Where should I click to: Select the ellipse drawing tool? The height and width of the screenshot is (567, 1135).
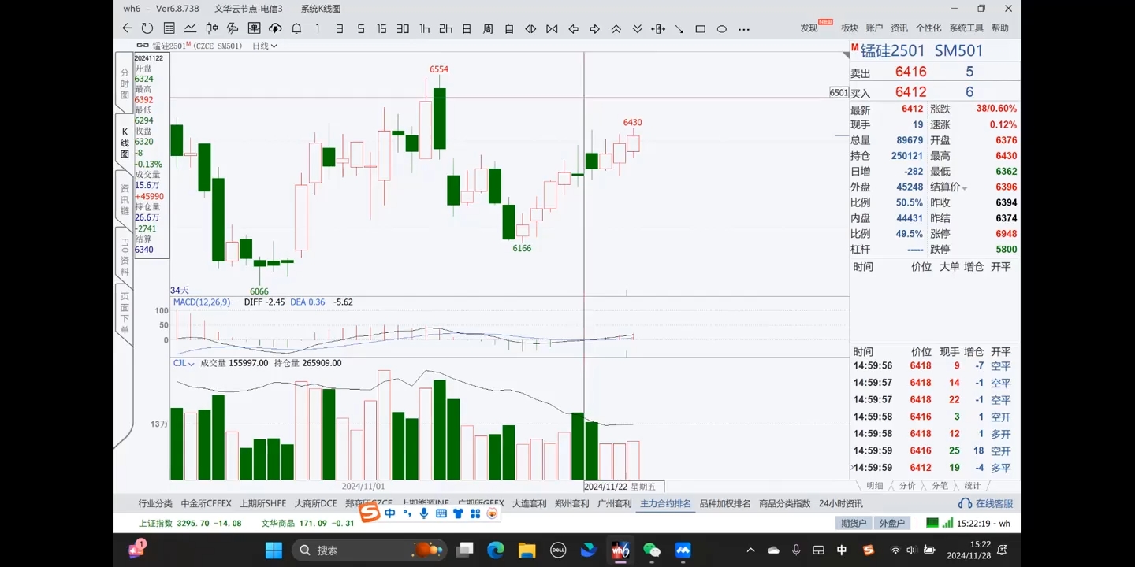click(721, 29)
